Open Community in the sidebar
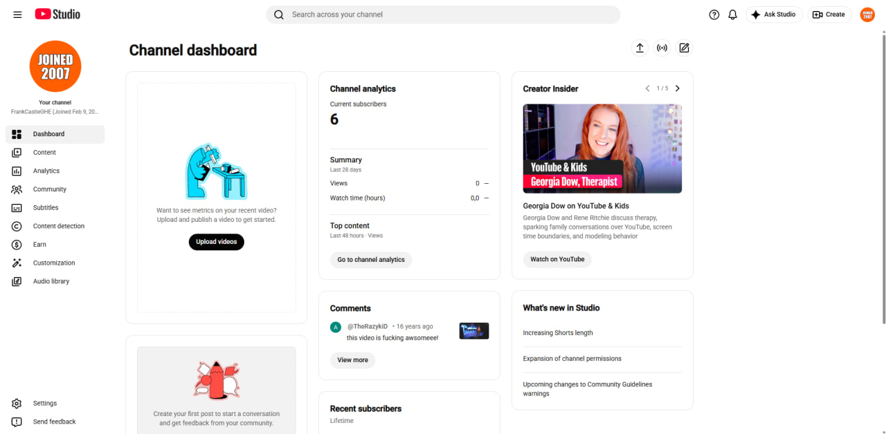The width and height of the screenshot is (886, 434). click(55, 189)
